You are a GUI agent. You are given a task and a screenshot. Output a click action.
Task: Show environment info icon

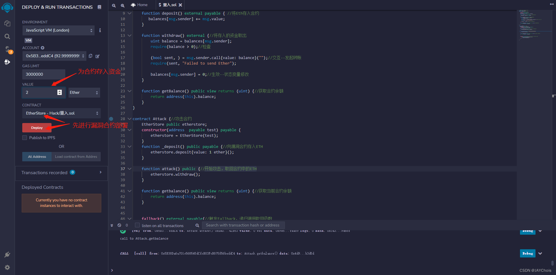[x=100, y=30]
